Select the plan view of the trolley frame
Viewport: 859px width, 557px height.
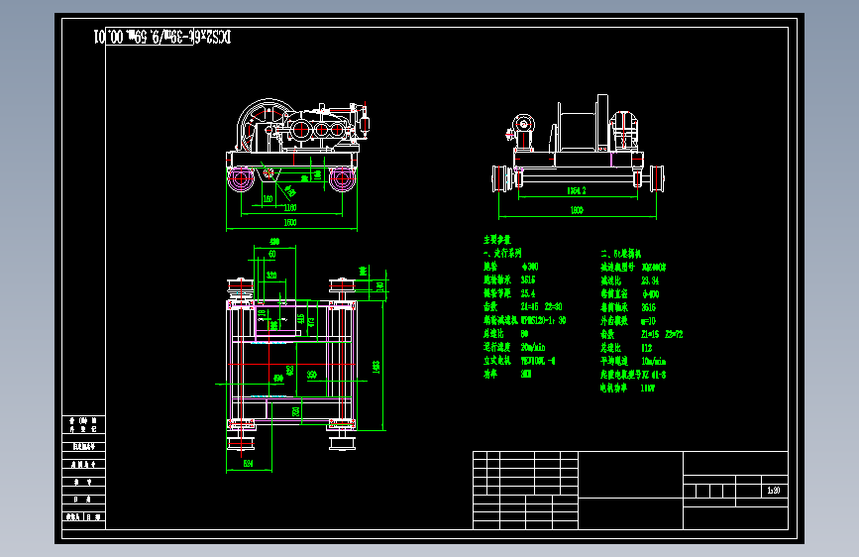pos(291,365)
